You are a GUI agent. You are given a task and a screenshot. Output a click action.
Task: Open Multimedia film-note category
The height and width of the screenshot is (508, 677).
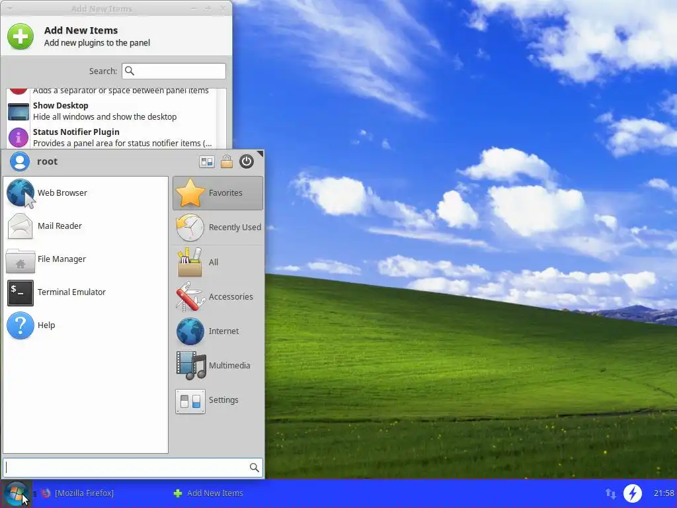point(218,365)
